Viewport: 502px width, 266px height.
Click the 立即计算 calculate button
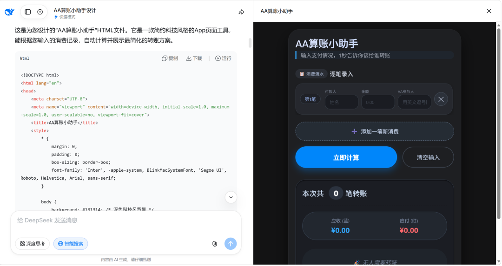(x=346, y=157)
